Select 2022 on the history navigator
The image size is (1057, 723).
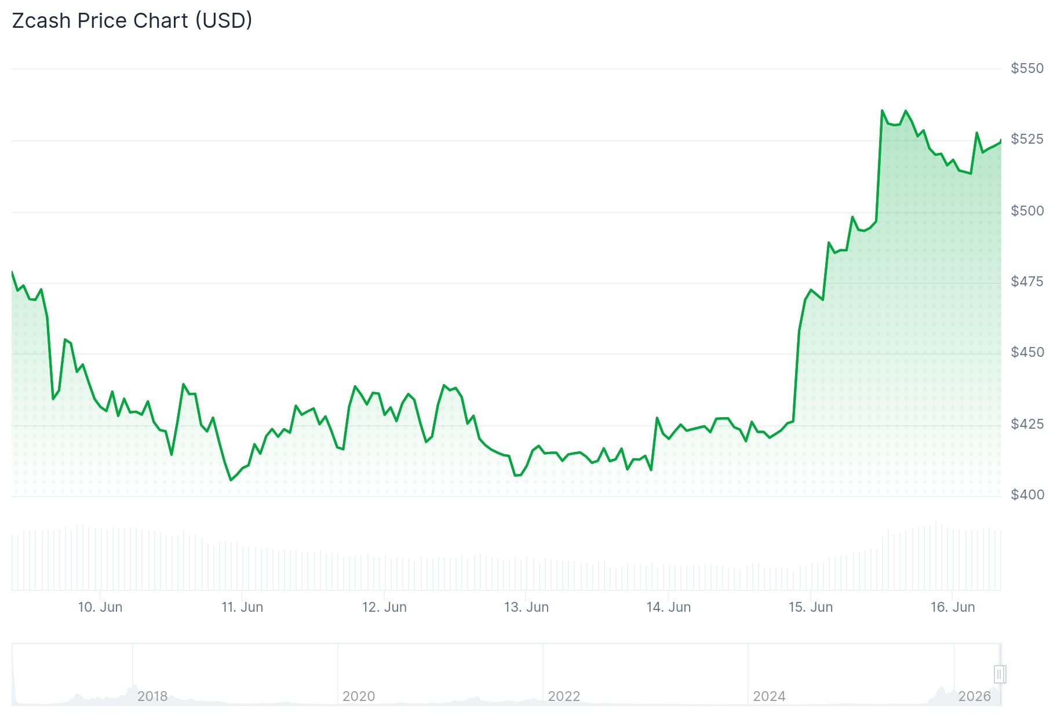click(564, 696)
